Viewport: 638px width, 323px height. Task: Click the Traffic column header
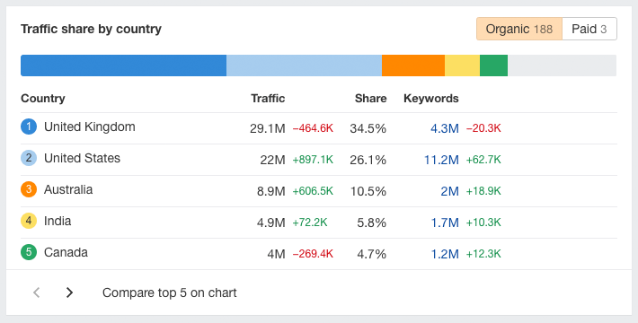pos(268,99)
